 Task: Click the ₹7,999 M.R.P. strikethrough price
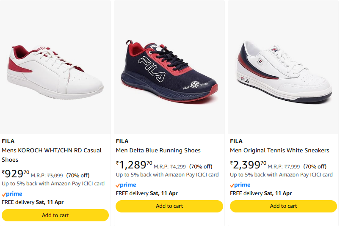292,167
